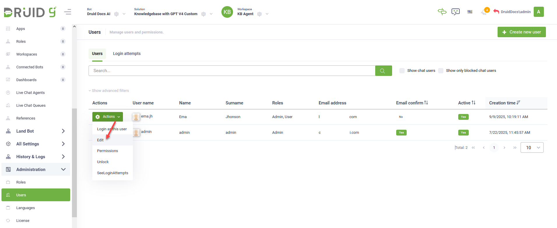Screen dimensions: 557x228
Task: Click the language flag icon
Action: pyautogui.click(x=470, y=12)
